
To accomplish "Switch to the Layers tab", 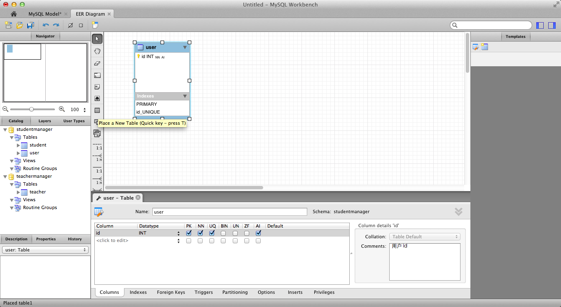I will tap(45, 121).
